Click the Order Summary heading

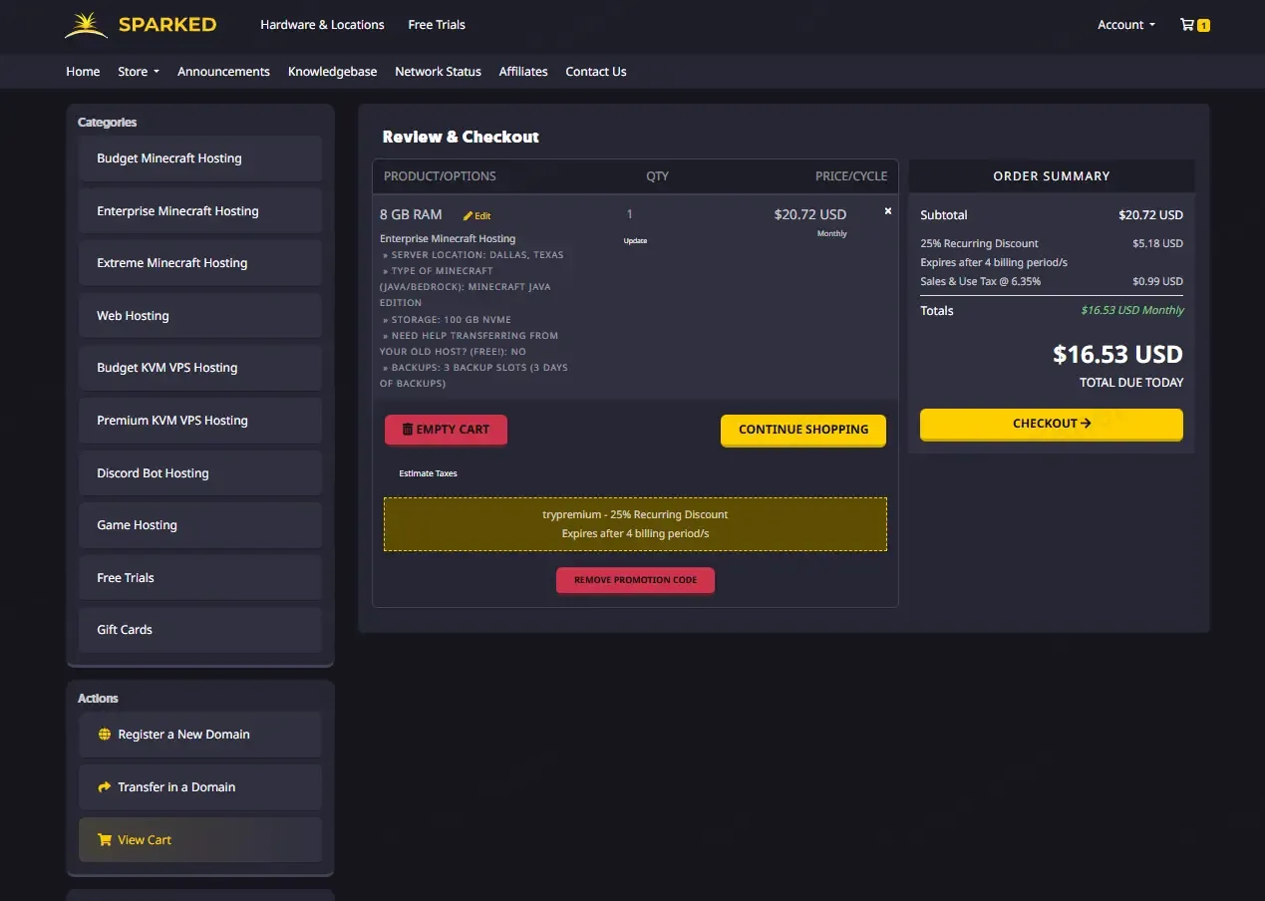(1052, 176)
